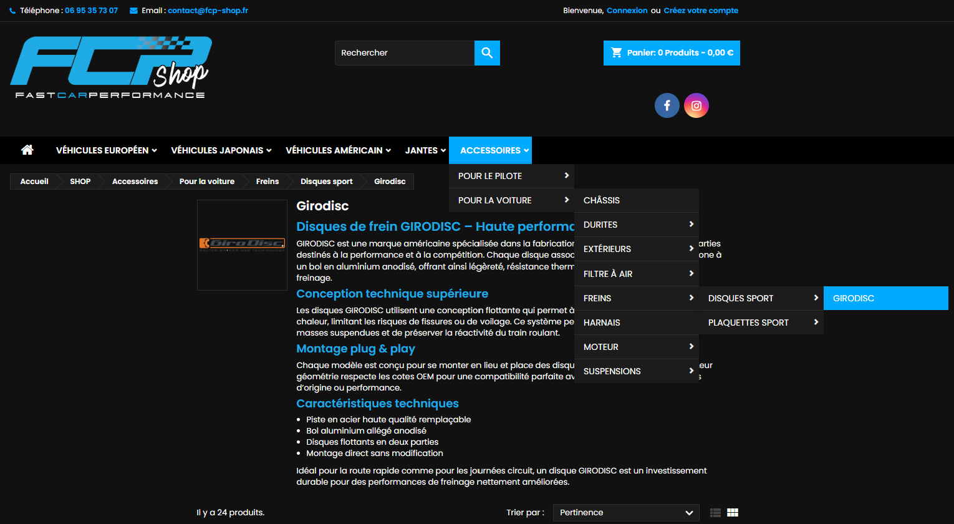Expand the Jantes menu
The image size is (954, 524).
425,150
